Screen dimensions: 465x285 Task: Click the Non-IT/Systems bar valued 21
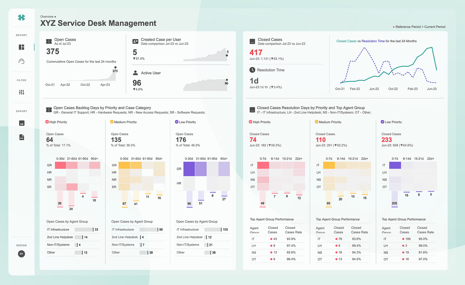206,245
